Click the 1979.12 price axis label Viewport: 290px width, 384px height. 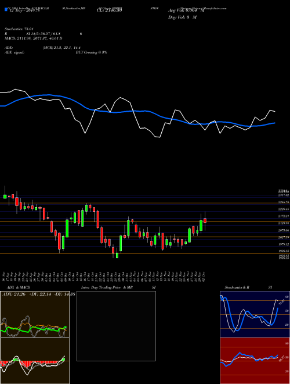pos(284,244)
